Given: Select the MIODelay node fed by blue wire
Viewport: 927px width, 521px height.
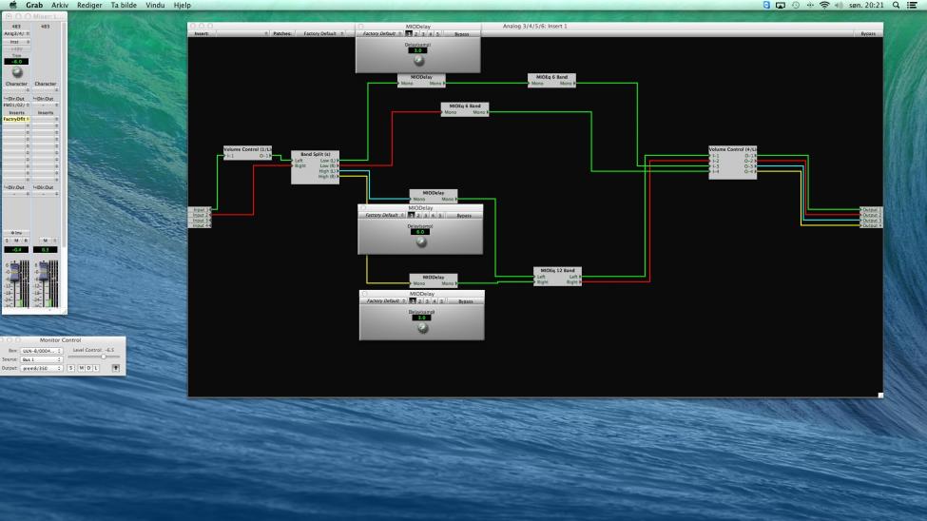Looking at the screenshot, I should point(434,196).
